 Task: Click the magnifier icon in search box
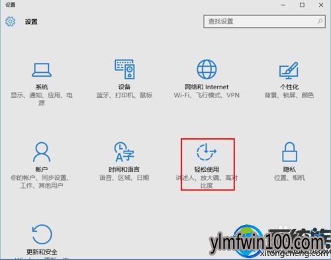pos(320,21)
